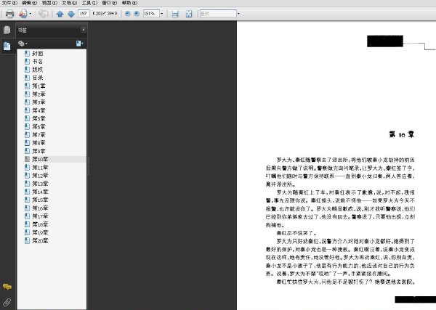Viewport: 436px width, 310px height.
Task: Jump to the 第20章 bookmark
Action: [40, 240]
